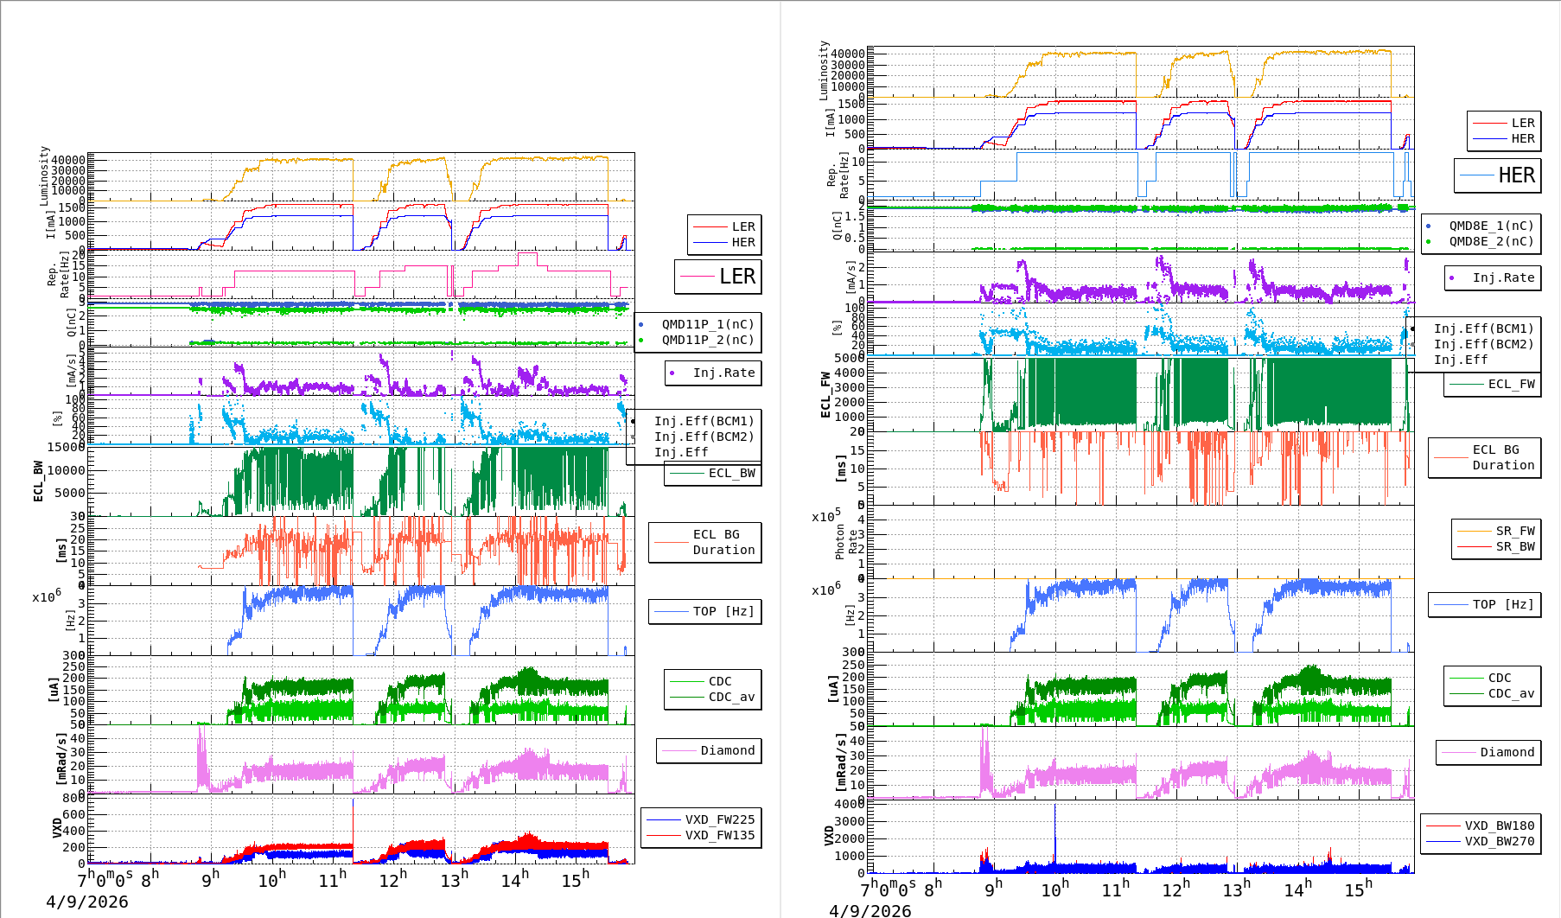Image resolution: width=1561 pixels, height=918 pixels.
Task: Click the VXD_BW270 legend entry
Action: [x=1499, y=841]
